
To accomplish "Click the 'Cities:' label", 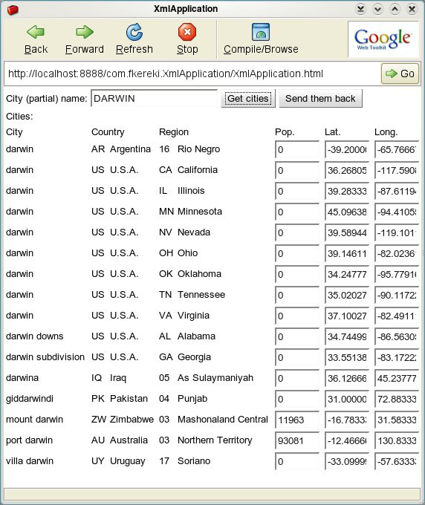I will (19, 117).
